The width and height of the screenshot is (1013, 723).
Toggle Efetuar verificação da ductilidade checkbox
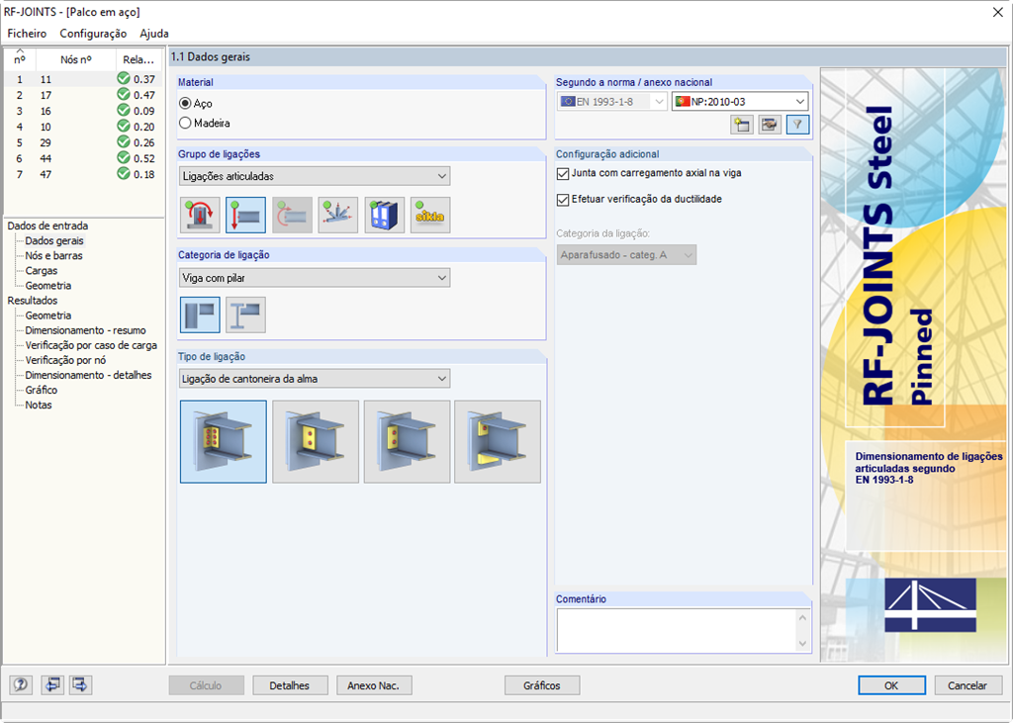coord(563,200)
